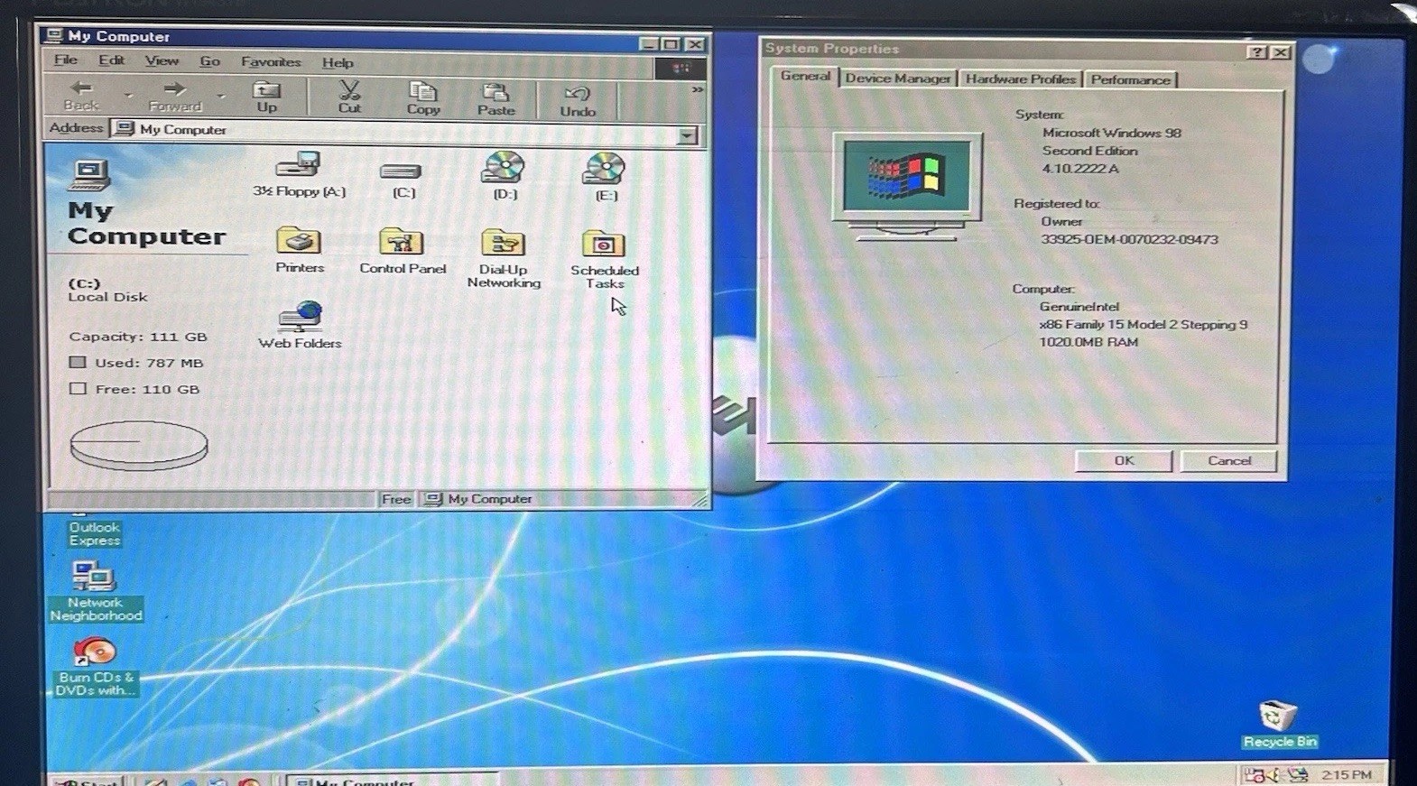Select the Network Neighborhood desktop icon
The image size is (1417, 786).
coord(95,591)
